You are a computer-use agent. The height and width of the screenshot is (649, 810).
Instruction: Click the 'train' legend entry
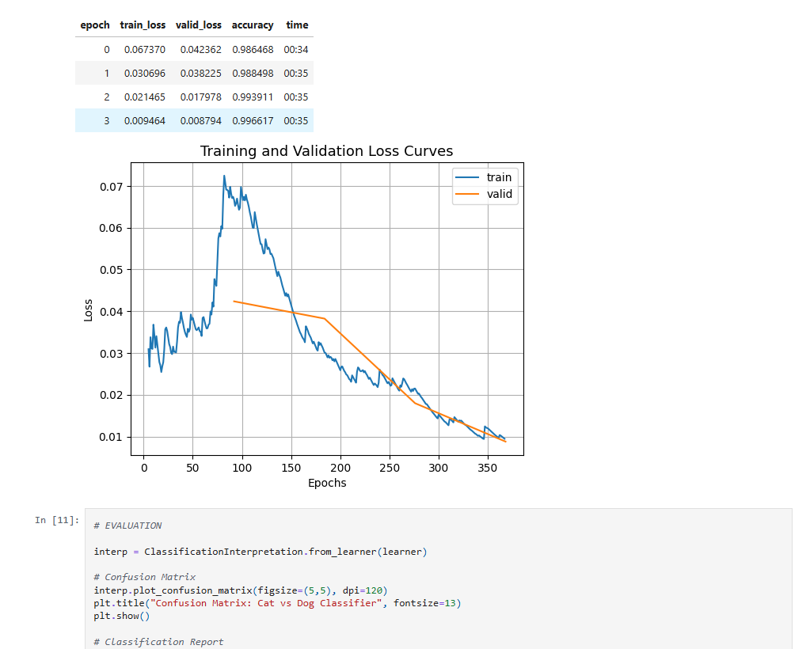click(499, 177)
